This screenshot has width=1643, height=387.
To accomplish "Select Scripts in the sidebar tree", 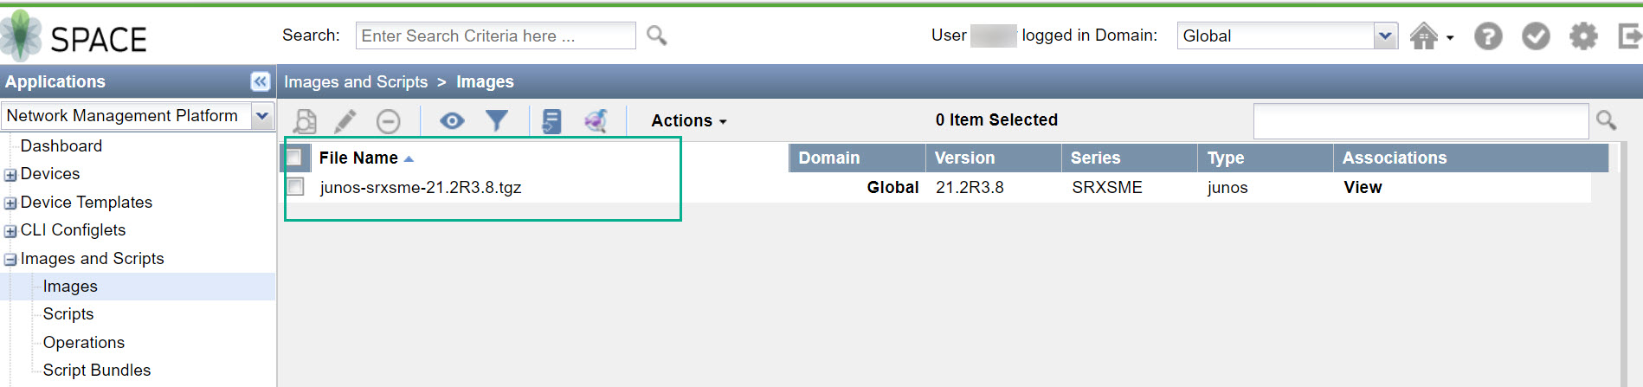I will click(68, 314).
